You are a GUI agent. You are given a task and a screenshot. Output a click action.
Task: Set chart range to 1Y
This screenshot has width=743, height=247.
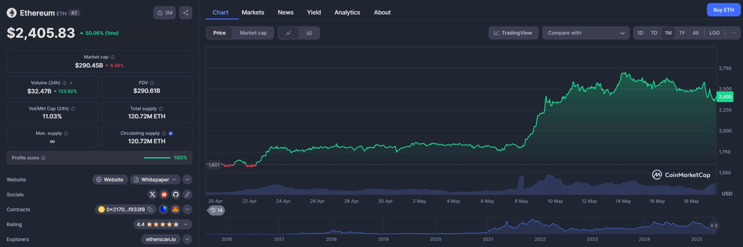[682, 33]
